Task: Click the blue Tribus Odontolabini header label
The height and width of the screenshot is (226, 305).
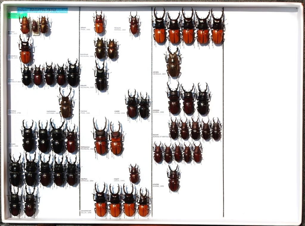Action: pos(42,10)
